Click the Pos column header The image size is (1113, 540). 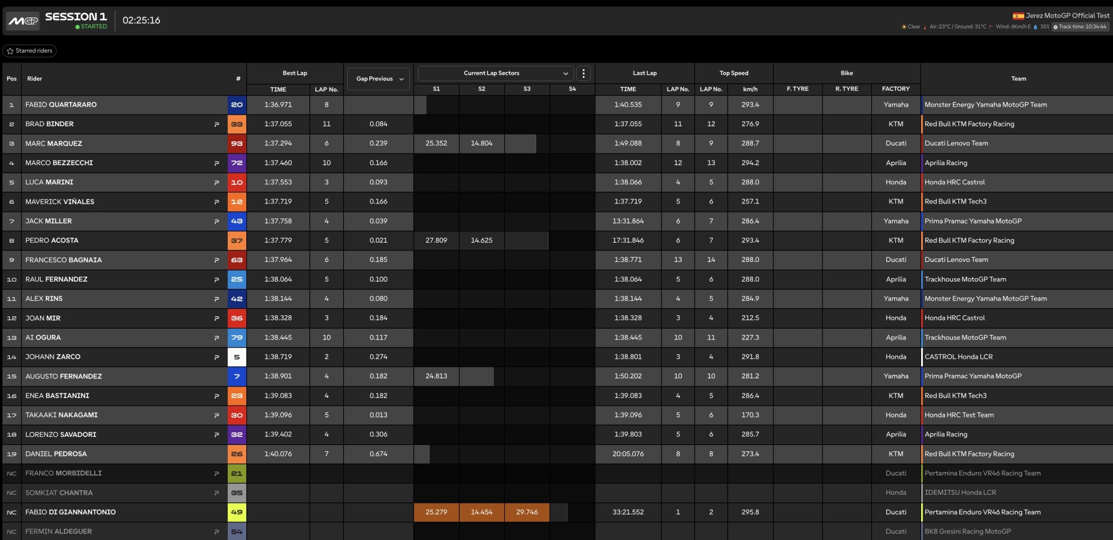[x=12, y=79]
